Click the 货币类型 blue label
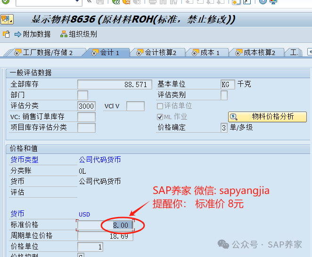The image size is (312, 257). 25,160
